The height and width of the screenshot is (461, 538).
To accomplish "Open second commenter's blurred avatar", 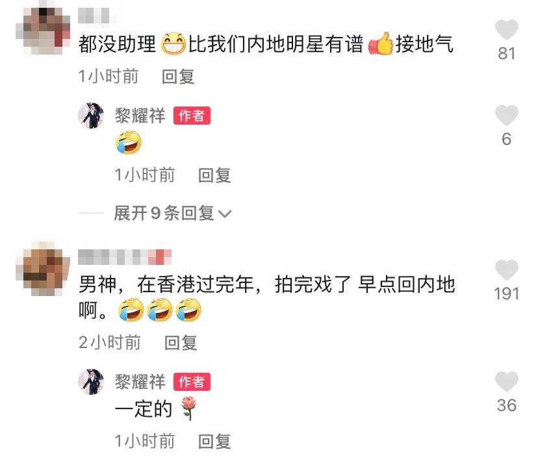I will click(44, 269).
